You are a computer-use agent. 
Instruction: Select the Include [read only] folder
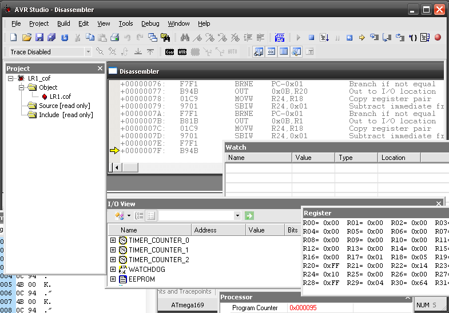point(66,115)
